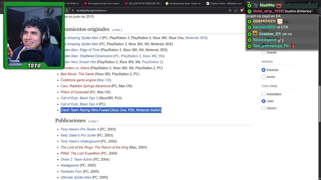321x180 pixels.
Task: Open Shrek 2: Team Action link
Action: [76, 159]
